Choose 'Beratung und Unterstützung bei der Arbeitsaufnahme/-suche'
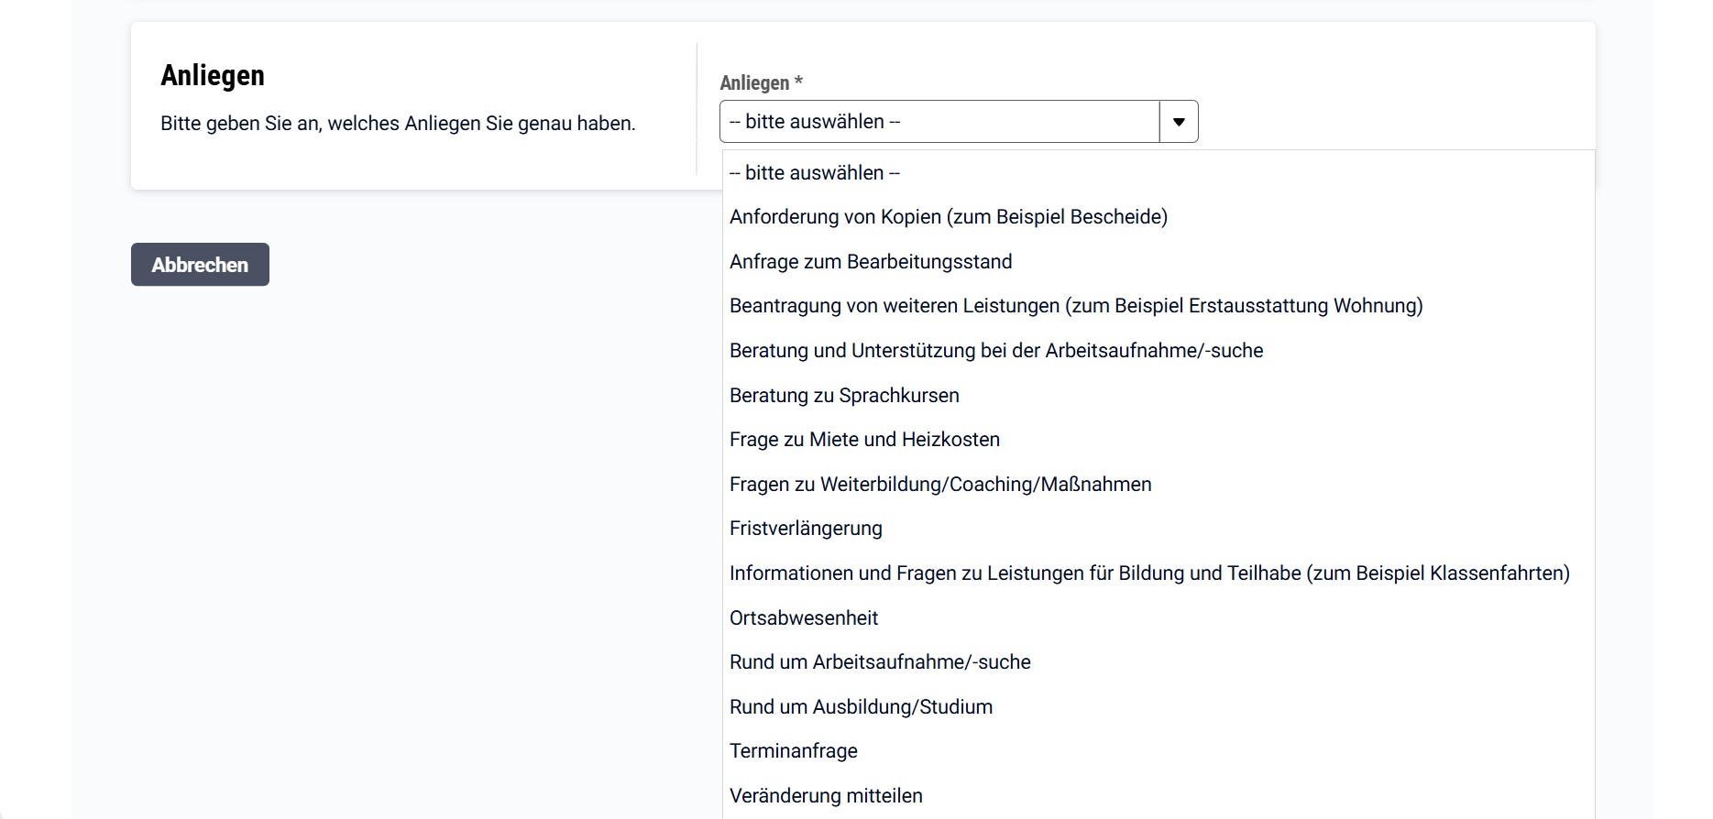Viewport: 1713px width, 819px height. 995,351
